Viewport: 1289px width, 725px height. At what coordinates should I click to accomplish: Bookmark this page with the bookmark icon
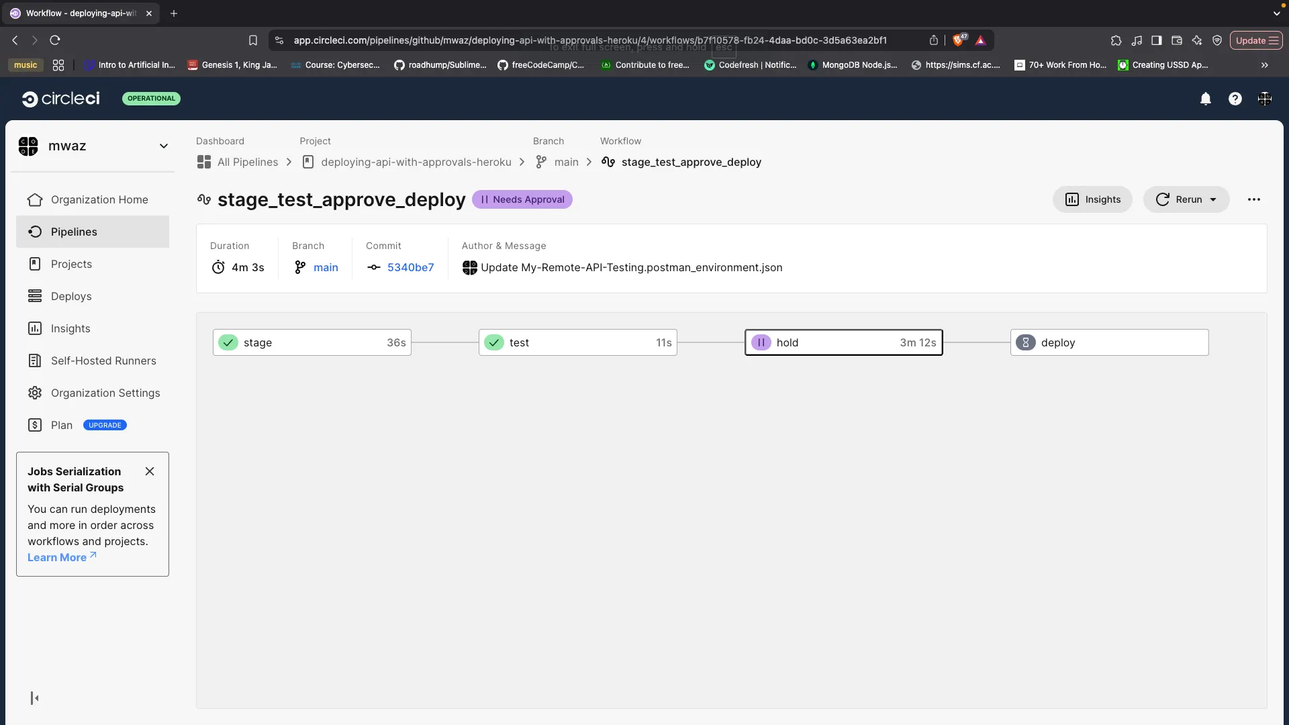[x=253, y=40]
